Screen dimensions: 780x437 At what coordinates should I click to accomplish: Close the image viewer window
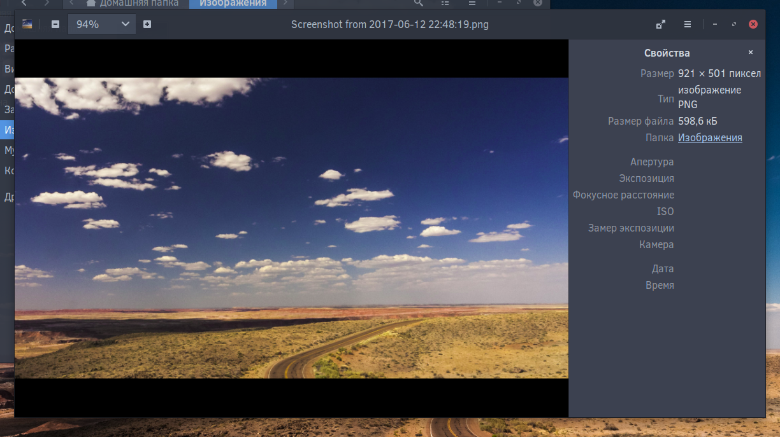pos(753,24)
